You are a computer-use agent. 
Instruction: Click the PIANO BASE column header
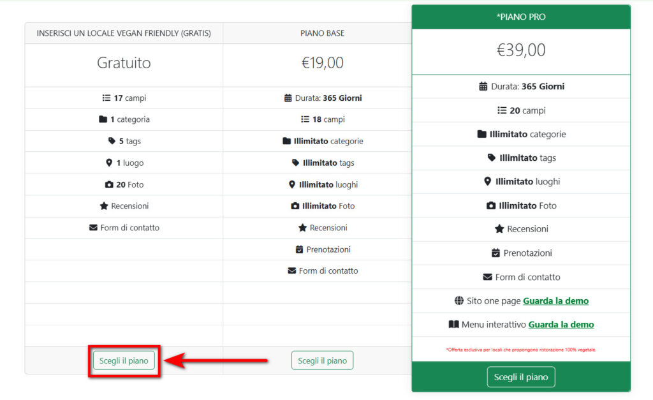322,33
